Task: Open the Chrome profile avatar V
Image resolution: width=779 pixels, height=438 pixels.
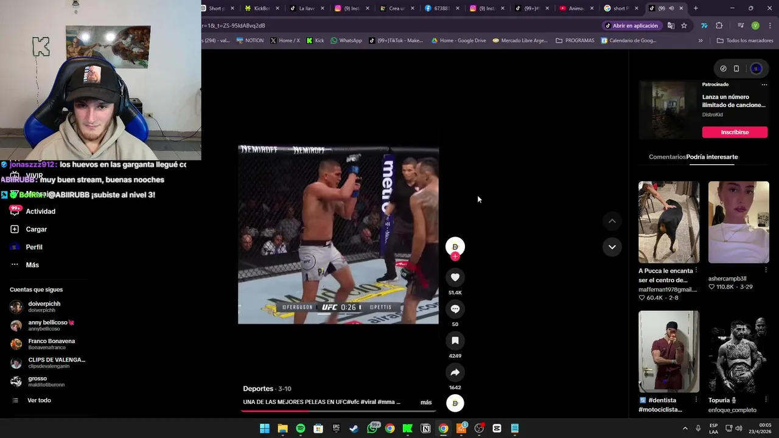Action: (x=755, y=26)
